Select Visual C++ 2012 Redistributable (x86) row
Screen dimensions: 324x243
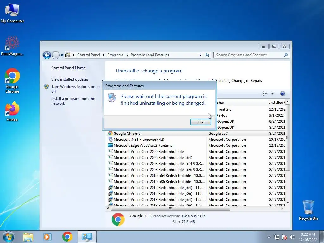coord(196,193)
